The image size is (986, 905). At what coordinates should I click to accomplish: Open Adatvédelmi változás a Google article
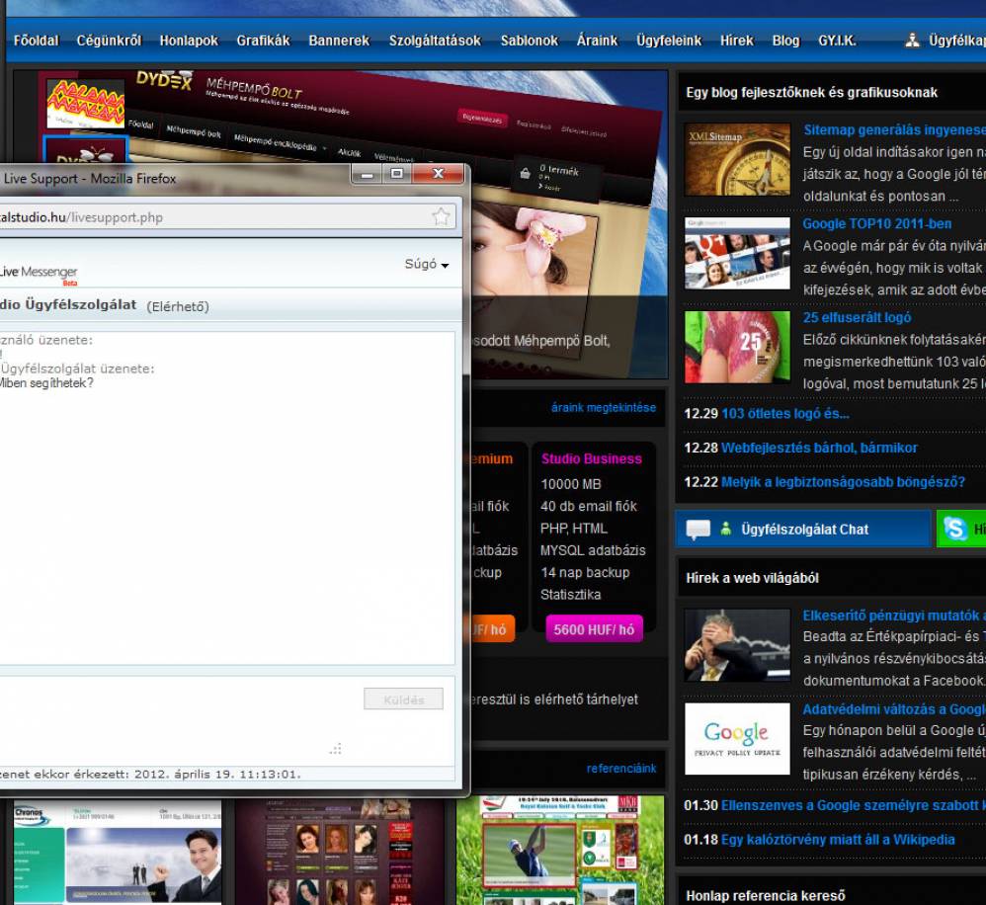(894, 709)
